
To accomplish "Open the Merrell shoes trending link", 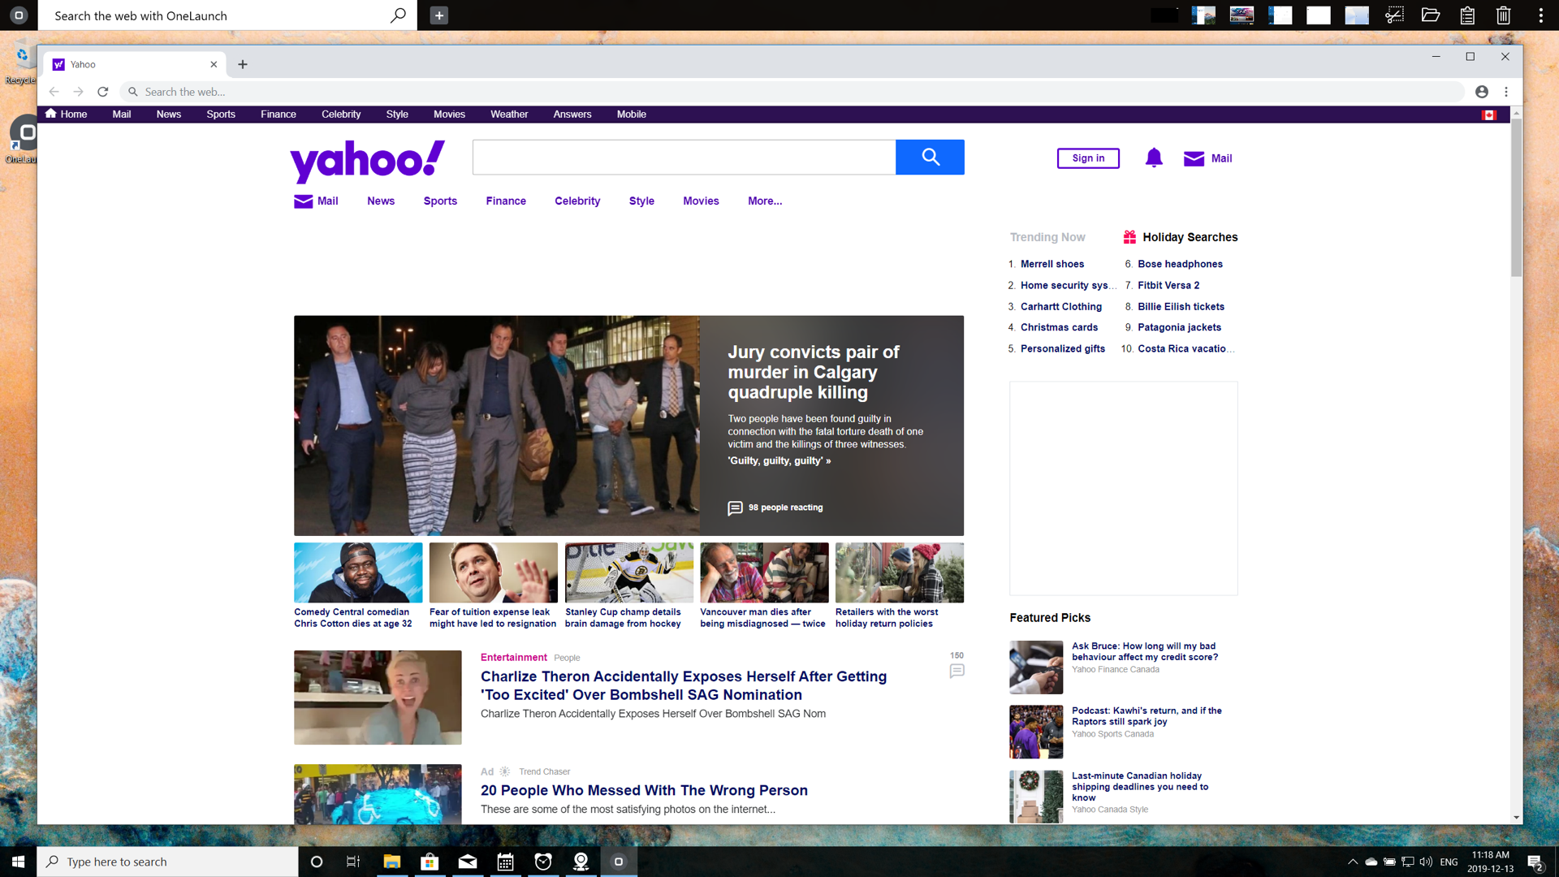I will click(x=1052, y=264).
